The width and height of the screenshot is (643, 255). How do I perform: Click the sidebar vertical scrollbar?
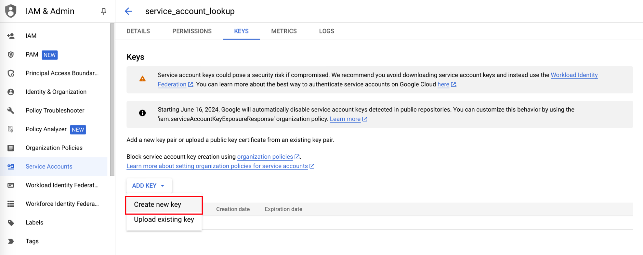tap(112, 100)
